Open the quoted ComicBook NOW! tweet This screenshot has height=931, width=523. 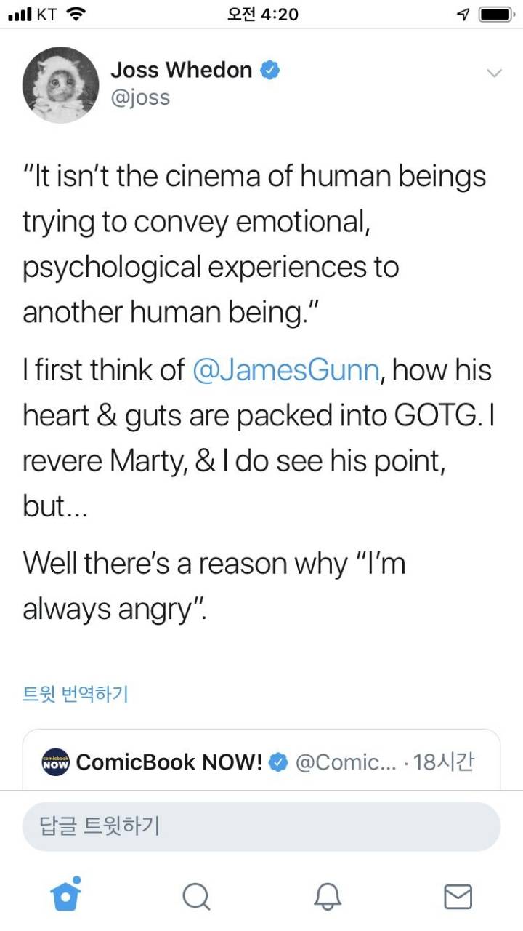point(261,762)
